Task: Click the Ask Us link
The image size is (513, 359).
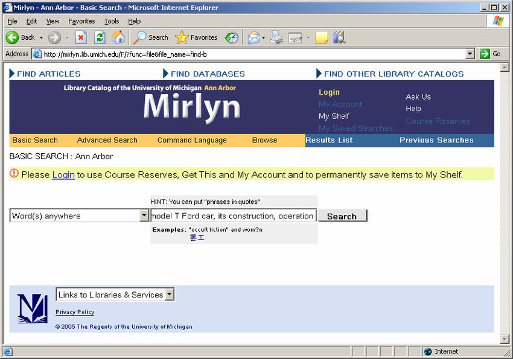Action: [x=418, y=97]
